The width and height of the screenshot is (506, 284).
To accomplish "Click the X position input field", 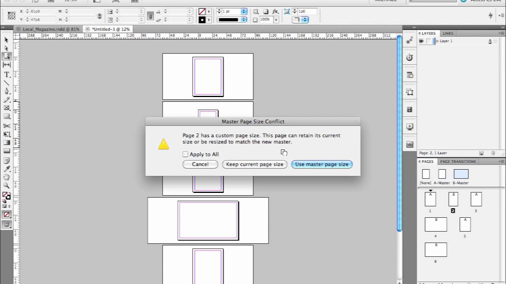I will click(42, 11).
